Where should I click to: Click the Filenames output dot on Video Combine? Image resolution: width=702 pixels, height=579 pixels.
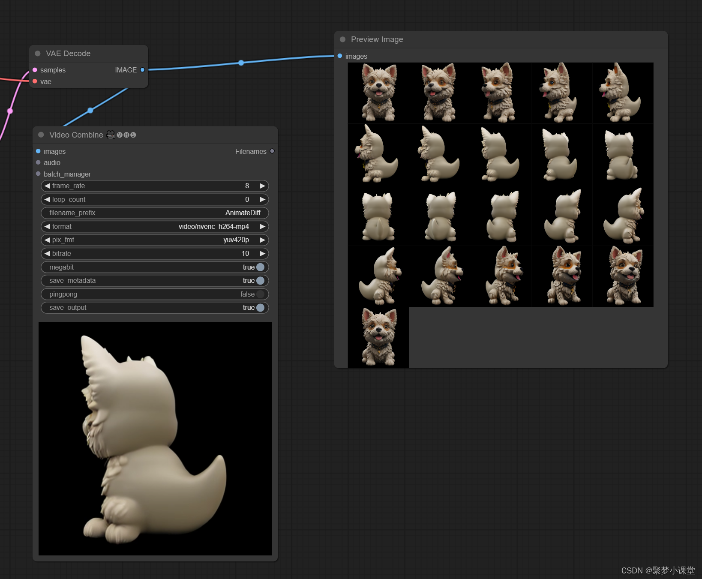tap(272, 151)
